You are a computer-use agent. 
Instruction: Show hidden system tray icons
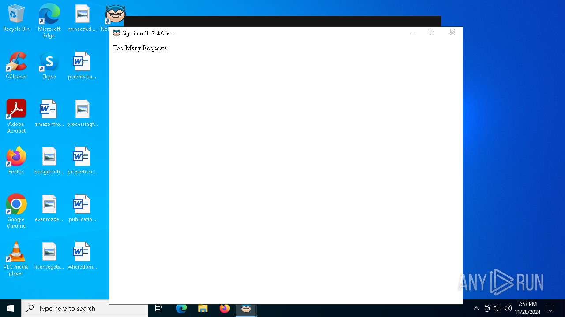coord(476,308)
